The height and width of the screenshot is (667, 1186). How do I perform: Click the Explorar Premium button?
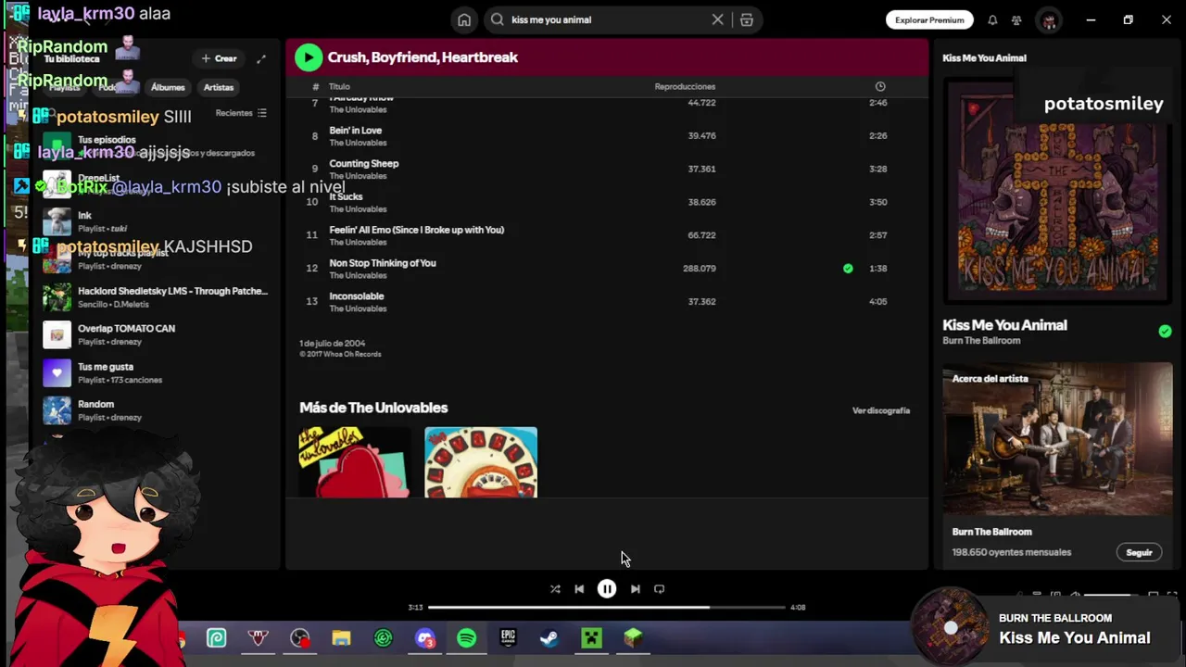929,19
